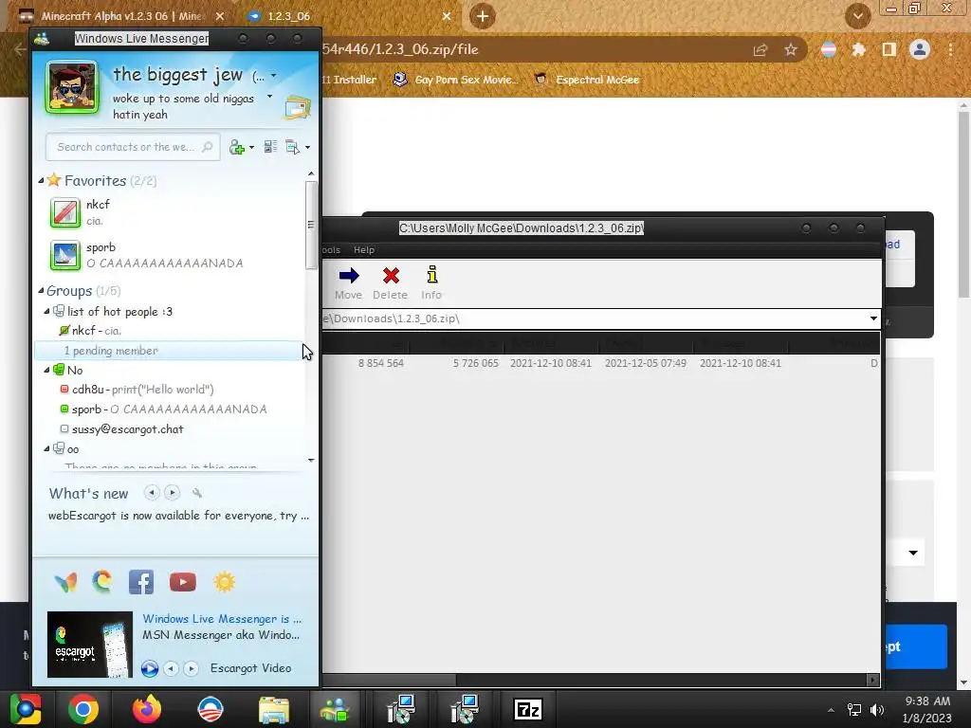Switch to Minecraft Alpha v1.2.3 06 tab

120,16
